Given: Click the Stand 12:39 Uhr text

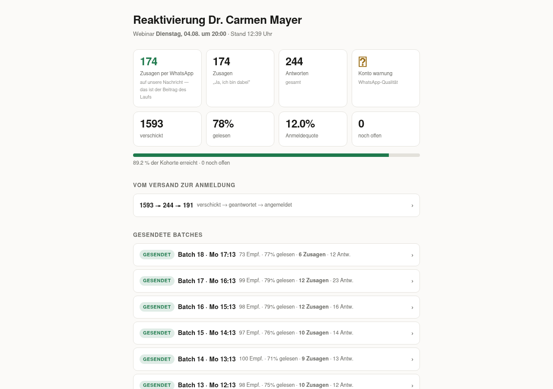Looking at the screenshot, I should tap(251, 34).
